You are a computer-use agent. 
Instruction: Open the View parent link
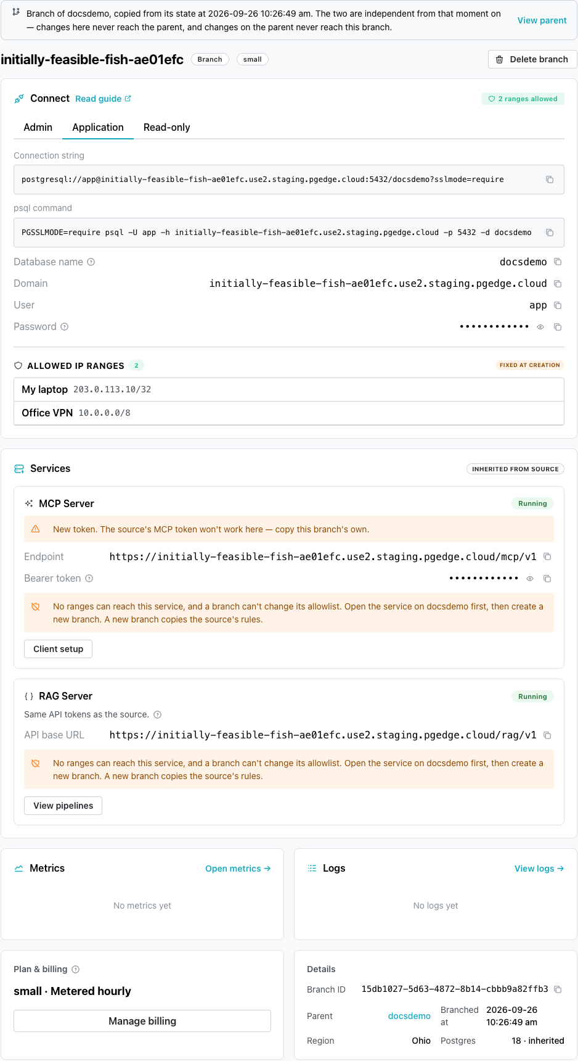click(x=542, y=20)
